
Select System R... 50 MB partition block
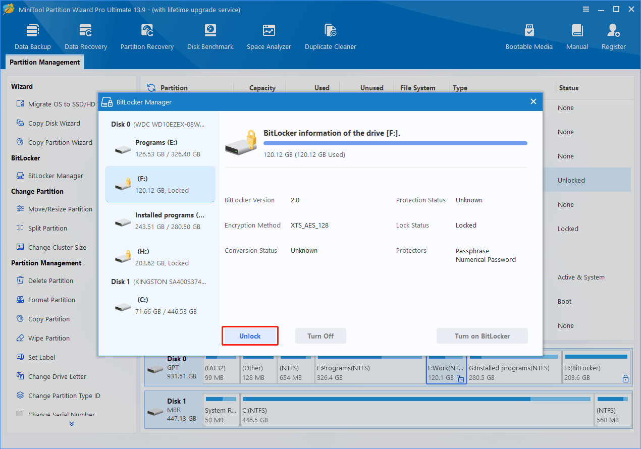tap(221, 409)
